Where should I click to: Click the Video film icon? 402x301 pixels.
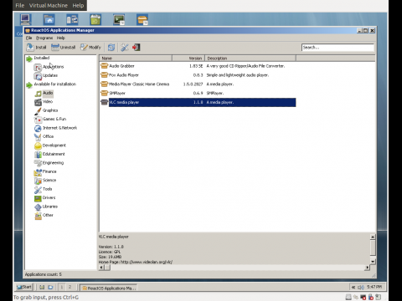point(38,102)
